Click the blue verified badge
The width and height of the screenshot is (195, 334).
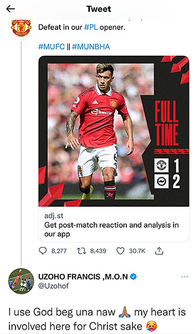(x=133, y=277)
